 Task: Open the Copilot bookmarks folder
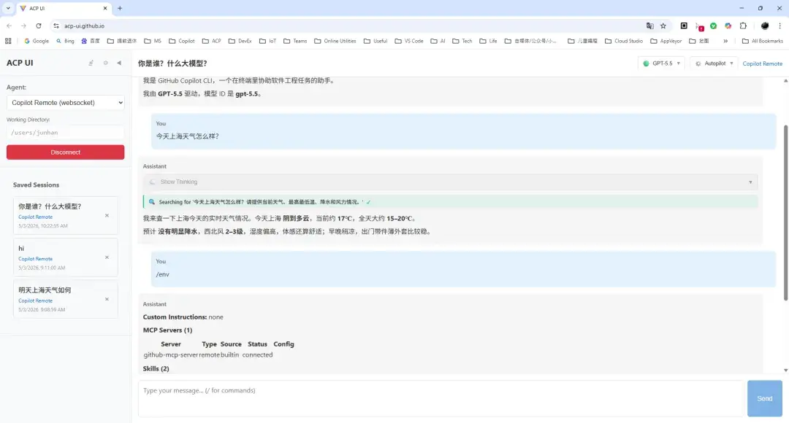(182, 41)
